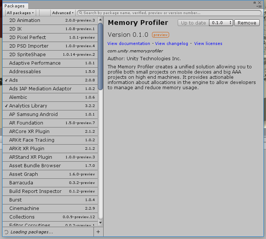Select the Adaptive Performance package
Screen dimensions: 266x239
50,63
